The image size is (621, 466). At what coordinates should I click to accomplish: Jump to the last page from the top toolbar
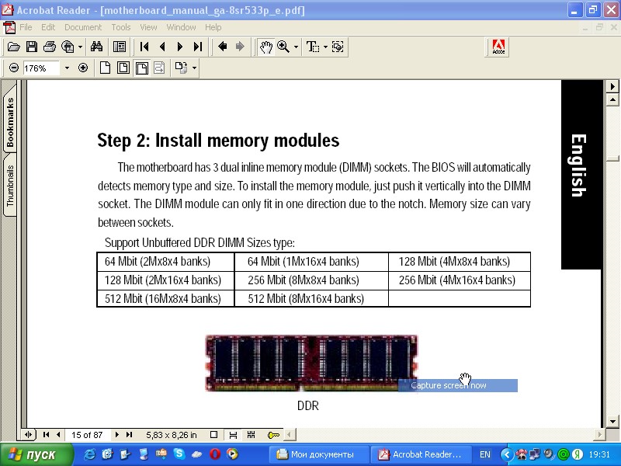(x=198, y=47)
